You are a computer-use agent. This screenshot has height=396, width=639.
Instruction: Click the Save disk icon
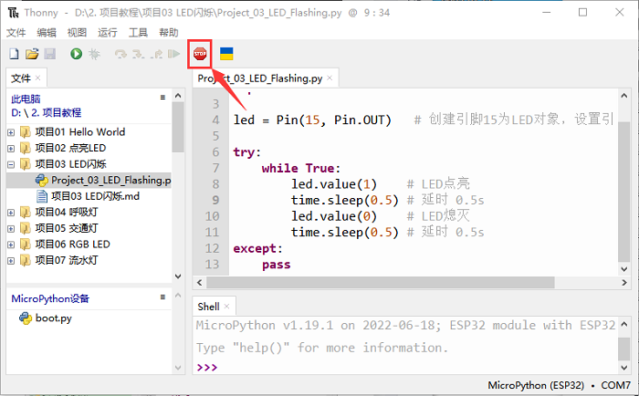point(49,55)
